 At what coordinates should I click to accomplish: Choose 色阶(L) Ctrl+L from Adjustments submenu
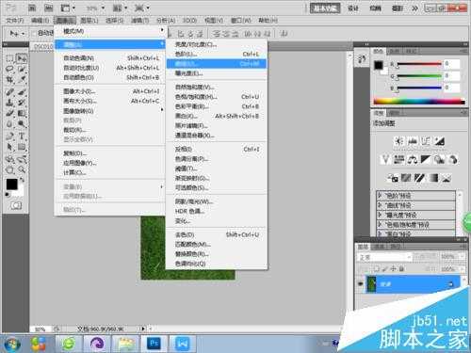pos(217,54)
